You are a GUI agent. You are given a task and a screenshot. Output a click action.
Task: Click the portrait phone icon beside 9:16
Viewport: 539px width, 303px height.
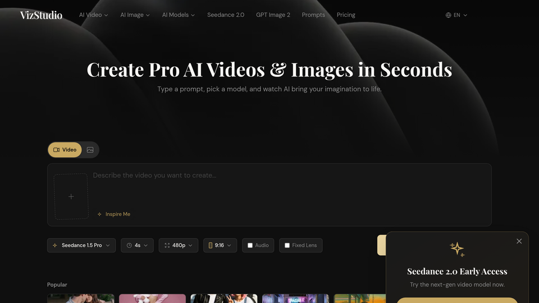[x=211, y=245]
